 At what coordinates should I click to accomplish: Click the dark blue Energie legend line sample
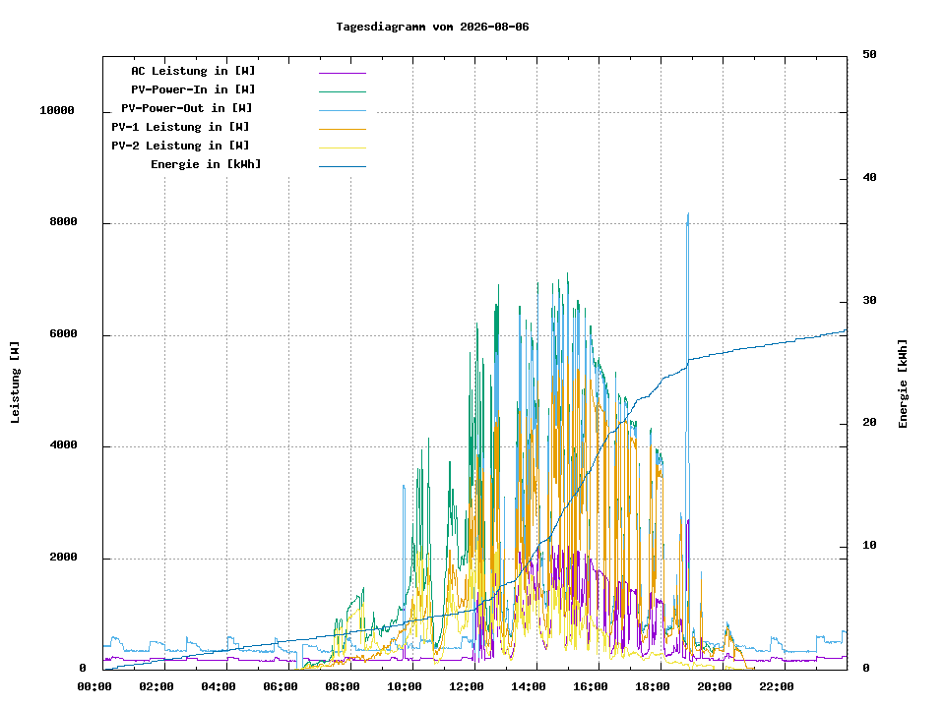(x=343, y=166)
